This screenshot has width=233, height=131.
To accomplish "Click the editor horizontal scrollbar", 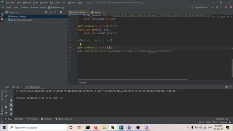I will 133,80.
